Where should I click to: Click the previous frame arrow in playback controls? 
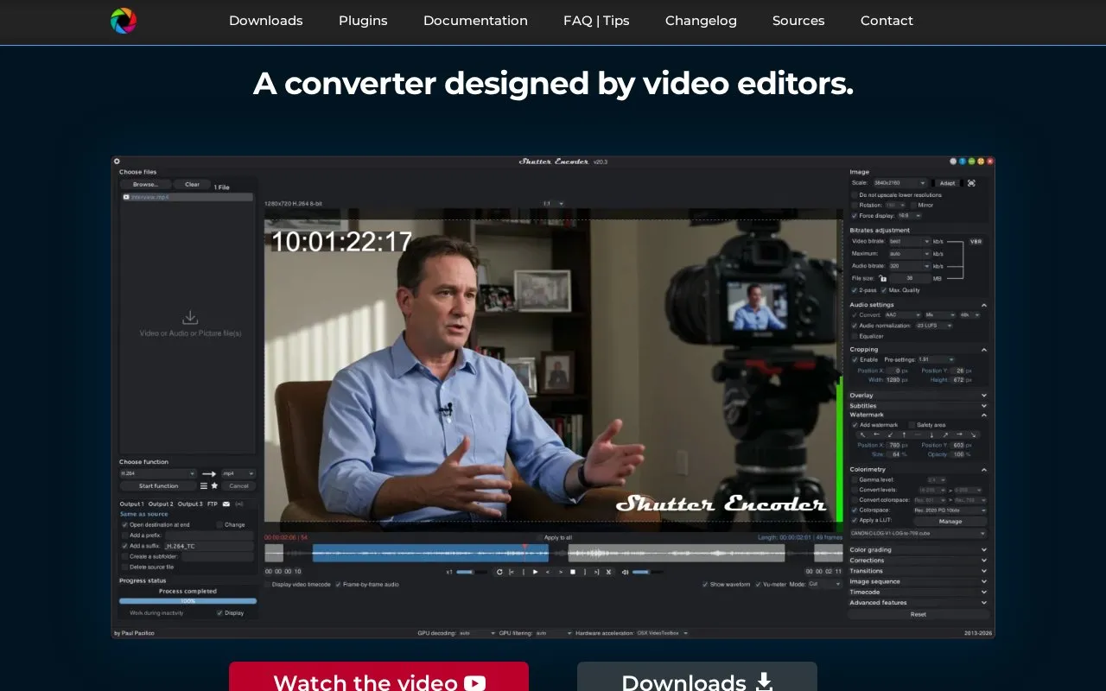click(x=547, y=572)
